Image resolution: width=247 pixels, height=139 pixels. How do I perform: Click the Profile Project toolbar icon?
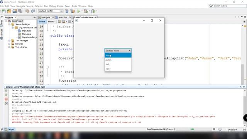click(x=93, y=11)
